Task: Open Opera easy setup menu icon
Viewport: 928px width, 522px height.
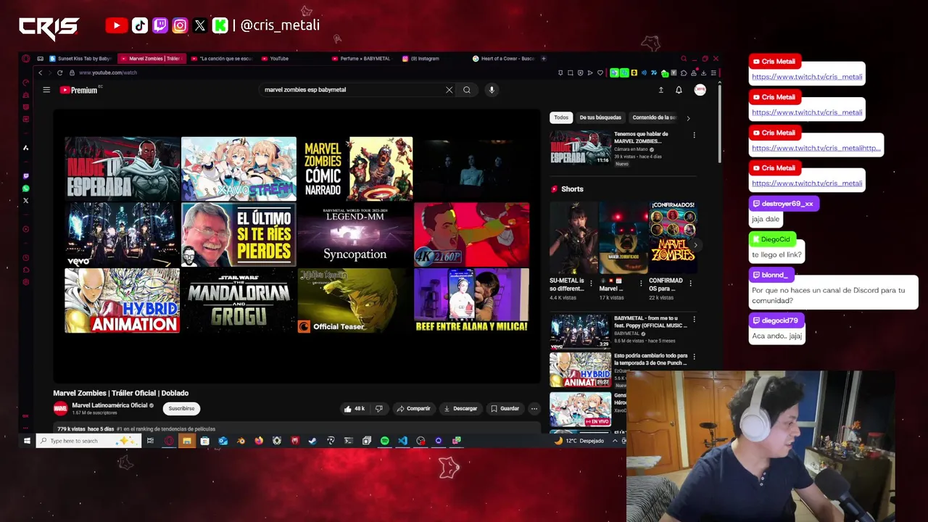Action: tap(713, 72)
